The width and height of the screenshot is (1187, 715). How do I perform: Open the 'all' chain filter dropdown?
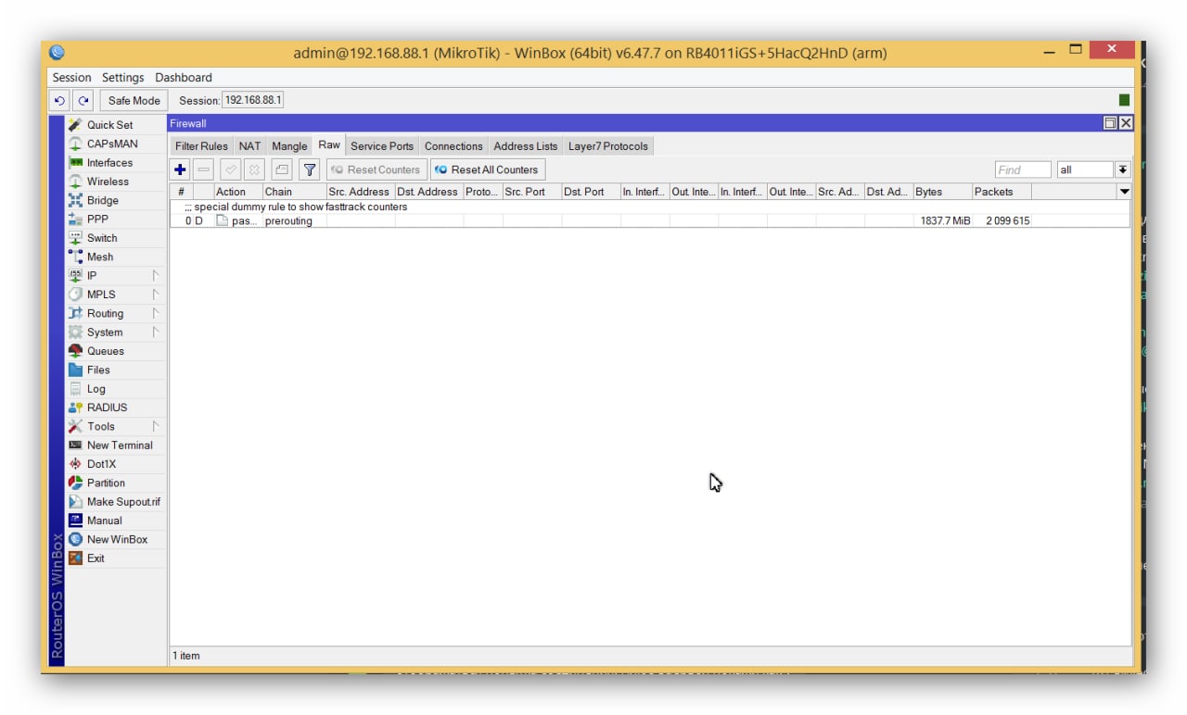point(1123,169)
